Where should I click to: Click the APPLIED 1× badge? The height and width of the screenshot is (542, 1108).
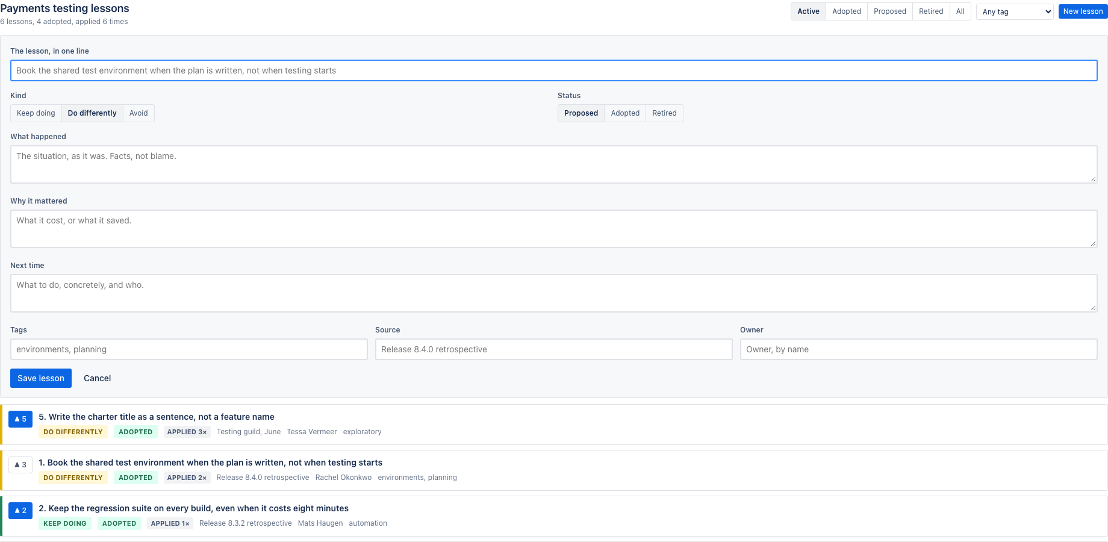point(170,523)
